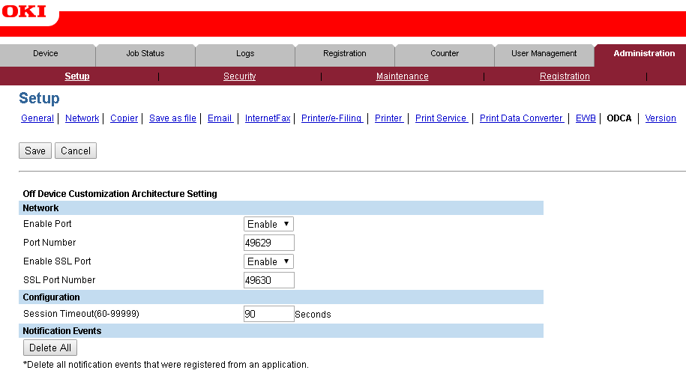Go to Print Data Converter settings
Screen dimensions: 686x382
(x=521, y=118)
